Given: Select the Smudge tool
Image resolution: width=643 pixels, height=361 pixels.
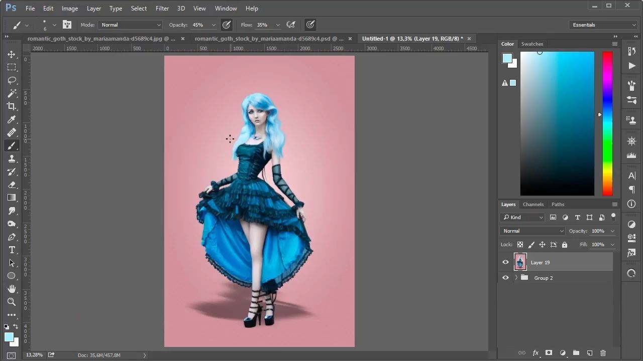Looking at the screenshot, I should 12,211.
